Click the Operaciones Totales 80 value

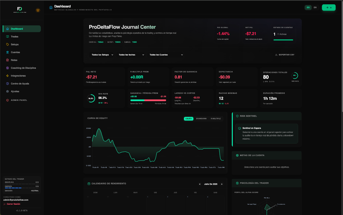tap(266, 77)
